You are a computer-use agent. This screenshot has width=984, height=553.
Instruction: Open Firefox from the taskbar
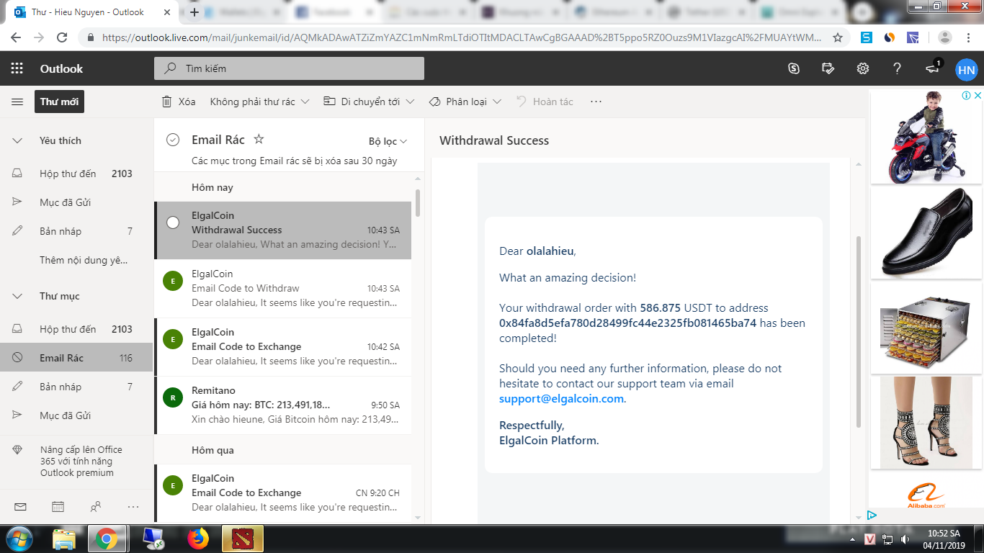(x=197, y=539)
